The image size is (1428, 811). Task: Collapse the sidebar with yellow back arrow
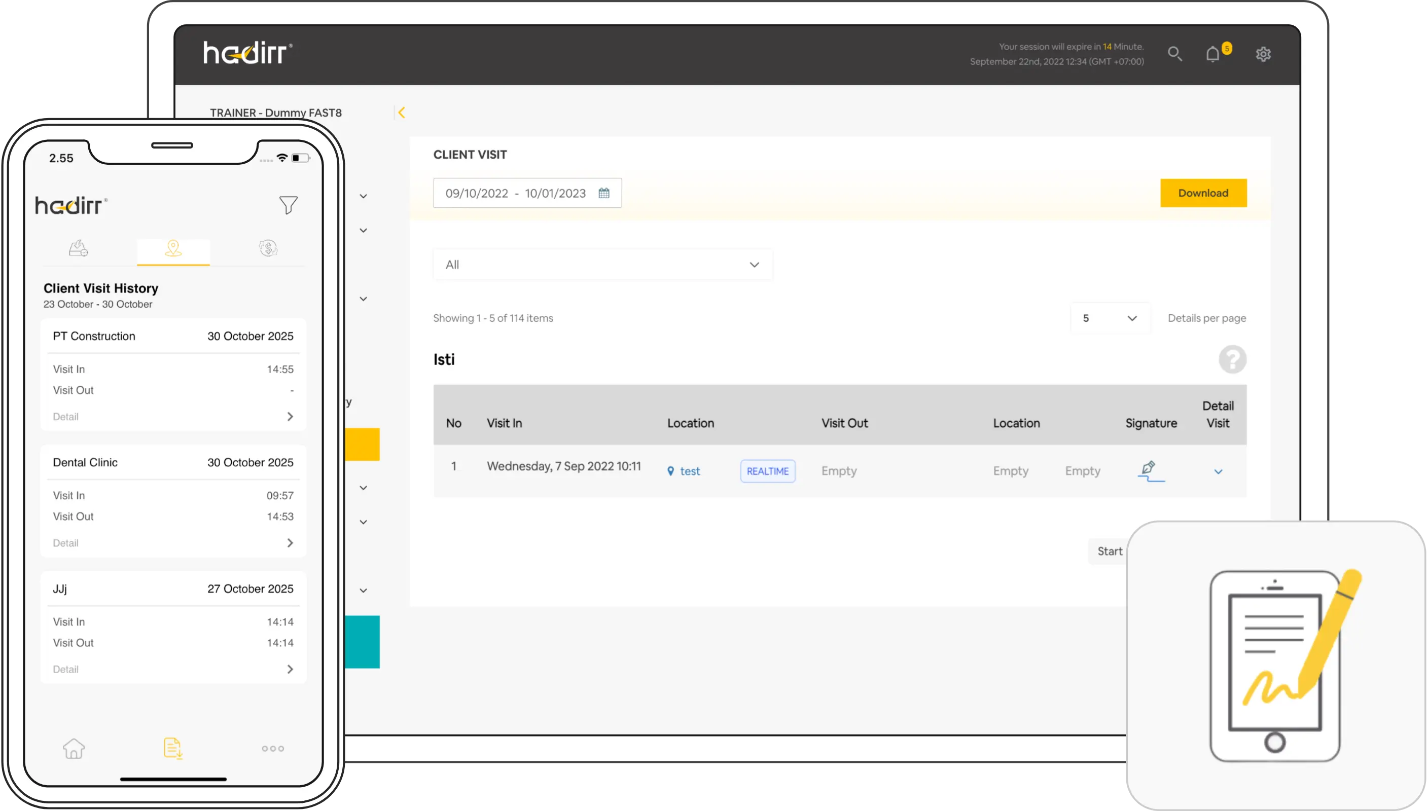click(401, 113)
